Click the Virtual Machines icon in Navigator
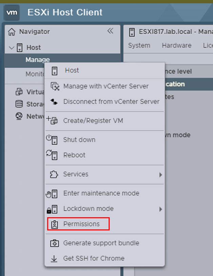Screen dimensions: 213x276 (x=19, y=92)
